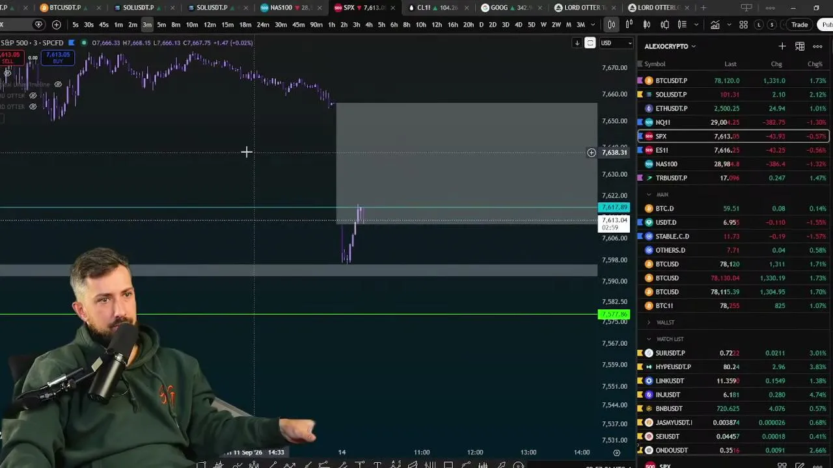833x468 pixels.
Task: Select the 1h timeframe
Action: (331, 25)
